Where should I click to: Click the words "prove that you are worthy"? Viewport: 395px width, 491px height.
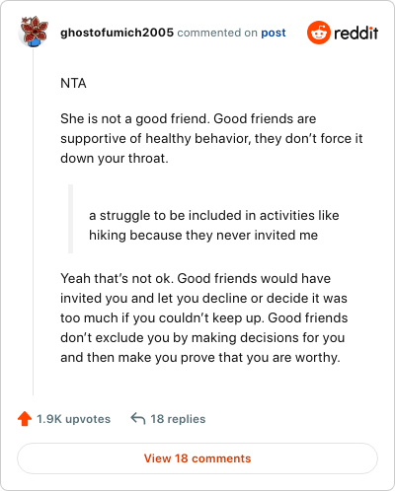pos(261,357)
